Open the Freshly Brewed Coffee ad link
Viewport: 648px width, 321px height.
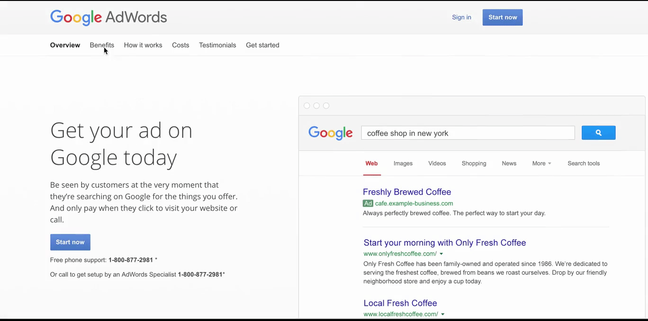point(407,192)
